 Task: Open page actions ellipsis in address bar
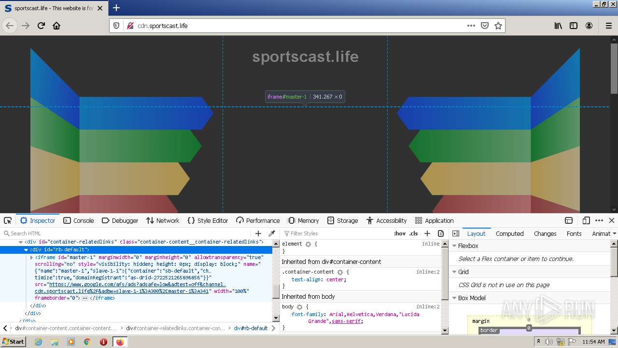[471, 26]
